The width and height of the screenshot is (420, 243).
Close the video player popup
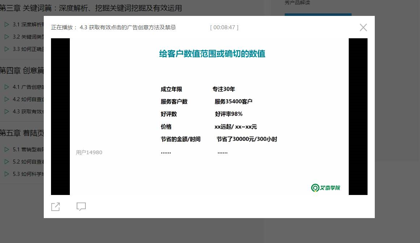[x=363, y=27]
